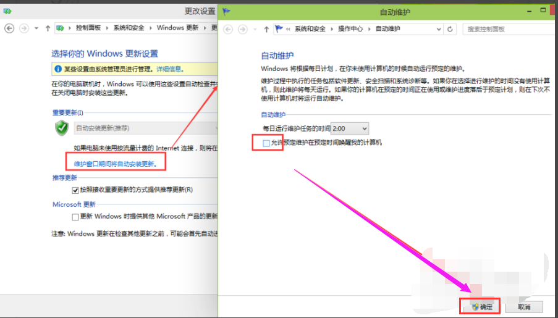
Task: Click 操作中心 in the breadcrumb path
Action: click(351, 29)
